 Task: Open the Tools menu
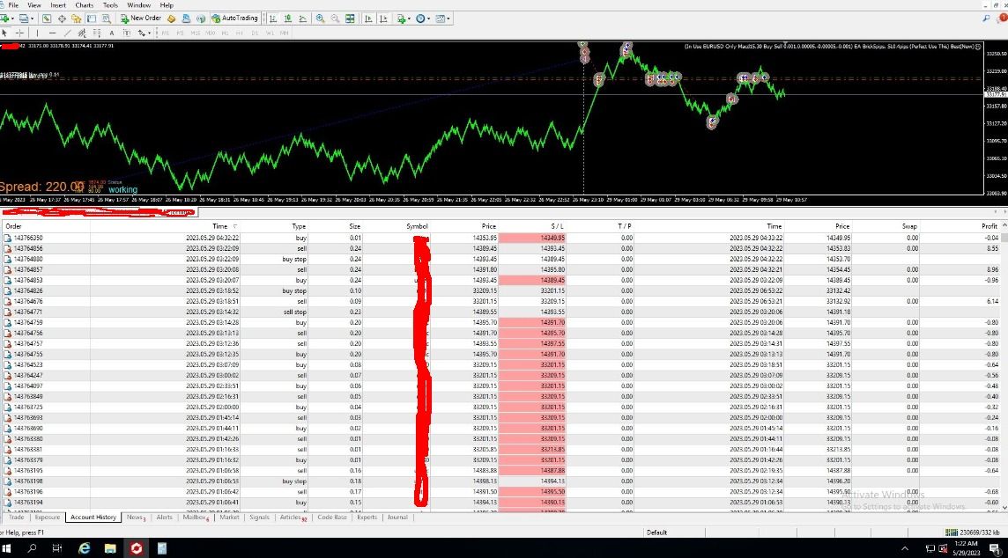pyautogui.click(x=110, y=5)
